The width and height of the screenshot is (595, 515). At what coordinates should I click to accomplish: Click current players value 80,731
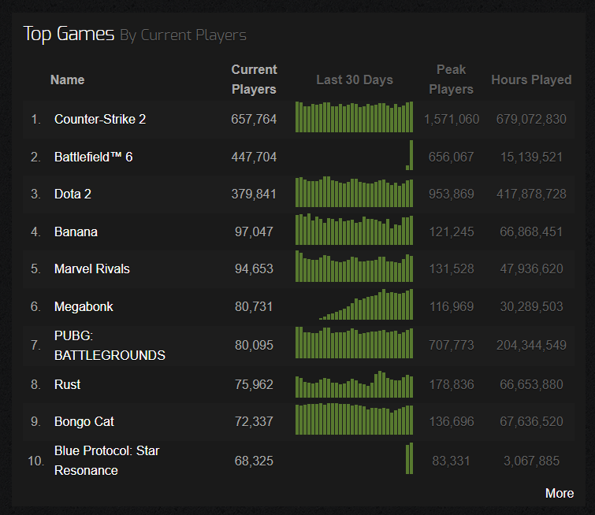tap(254, 306)
